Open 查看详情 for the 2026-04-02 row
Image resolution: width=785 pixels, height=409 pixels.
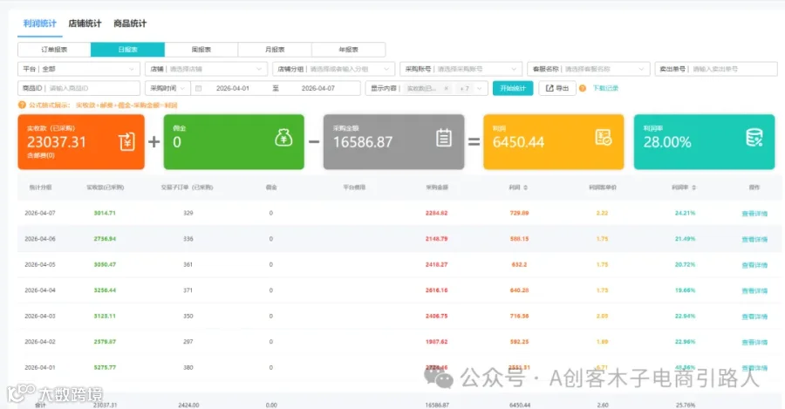754,343
